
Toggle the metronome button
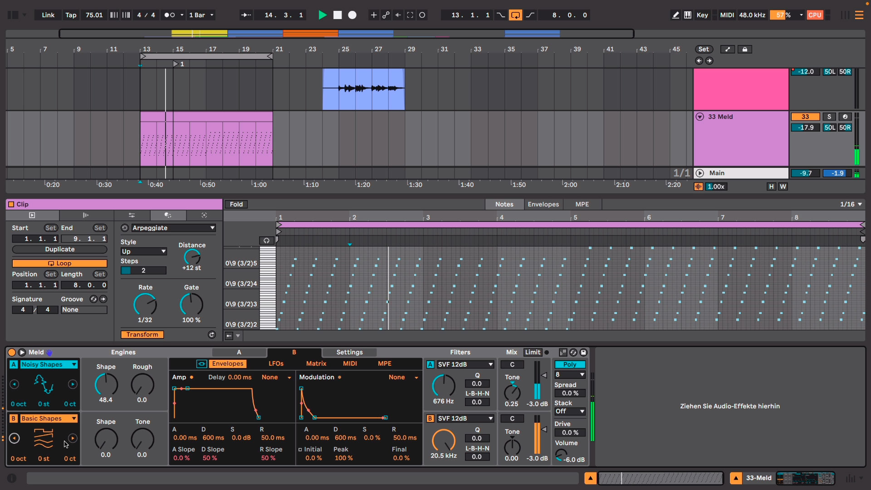[170, 15]
